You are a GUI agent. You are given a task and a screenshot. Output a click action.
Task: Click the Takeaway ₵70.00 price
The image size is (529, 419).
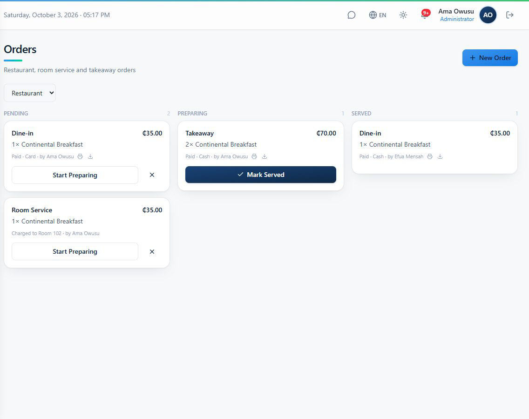tap(326, 133)
